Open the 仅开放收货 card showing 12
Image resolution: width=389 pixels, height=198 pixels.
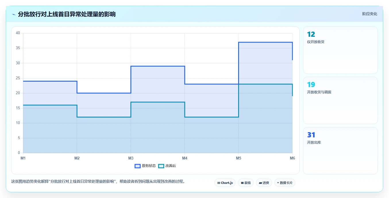[340, 50]
